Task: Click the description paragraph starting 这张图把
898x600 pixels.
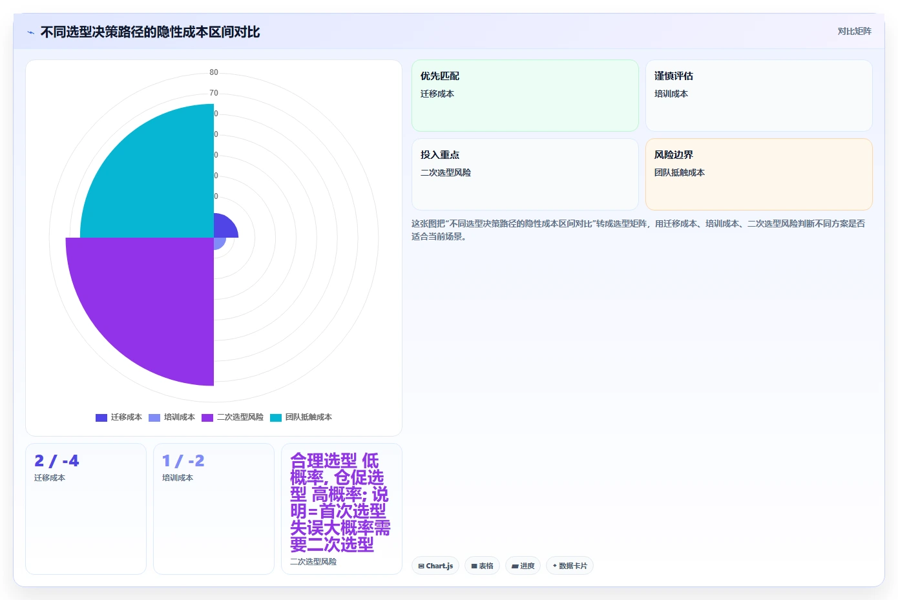Action: (x=638, y=230)
